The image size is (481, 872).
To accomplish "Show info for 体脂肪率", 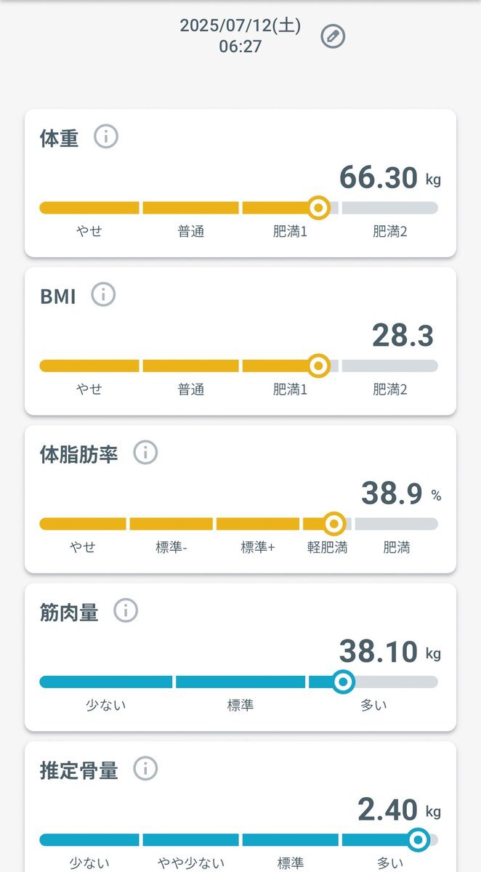I will pos(145,453).
